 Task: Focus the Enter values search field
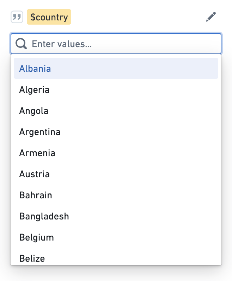tap(116, 44)
